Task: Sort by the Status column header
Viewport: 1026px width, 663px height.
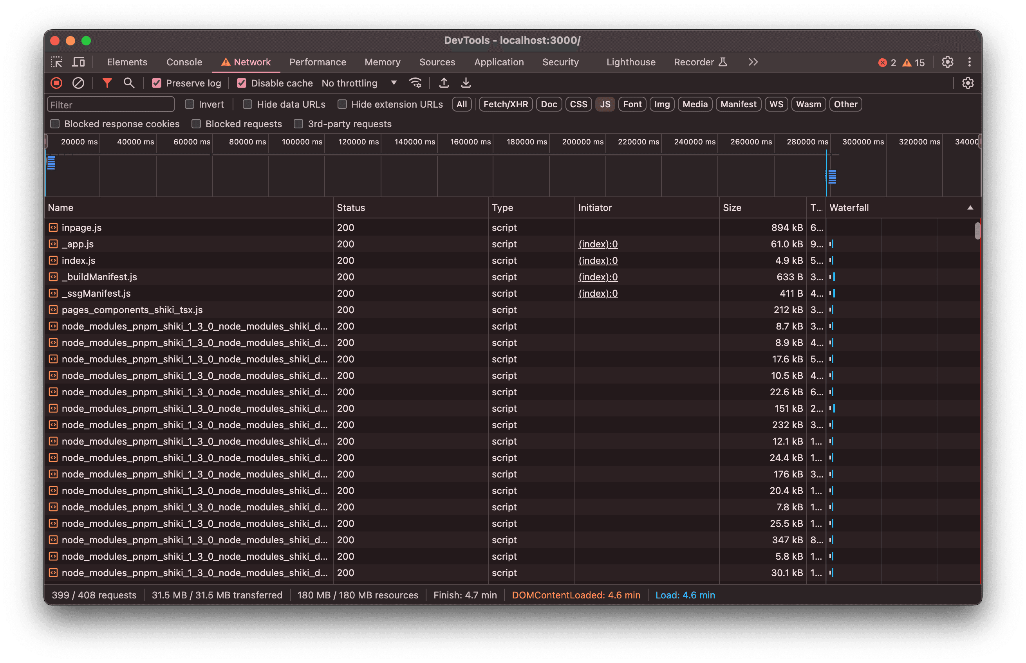Action: click(x=410, y=207)
